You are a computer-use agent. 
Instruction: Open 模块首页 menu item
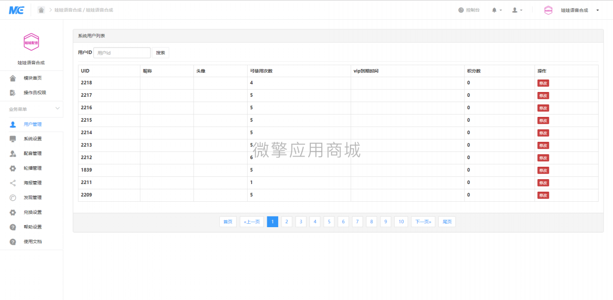32,78
